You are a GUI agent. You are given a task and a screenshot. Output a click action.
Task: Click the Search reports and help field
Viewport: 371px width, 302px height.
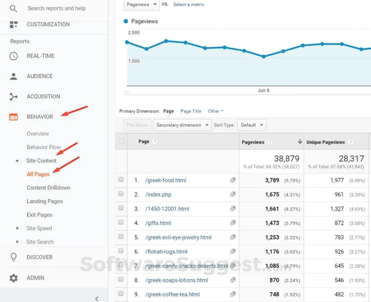click(56, 8)
